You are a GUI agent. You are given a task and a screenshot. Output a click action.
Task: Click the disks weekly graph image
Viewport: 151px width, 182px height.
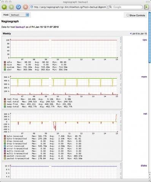coord(62,171)
